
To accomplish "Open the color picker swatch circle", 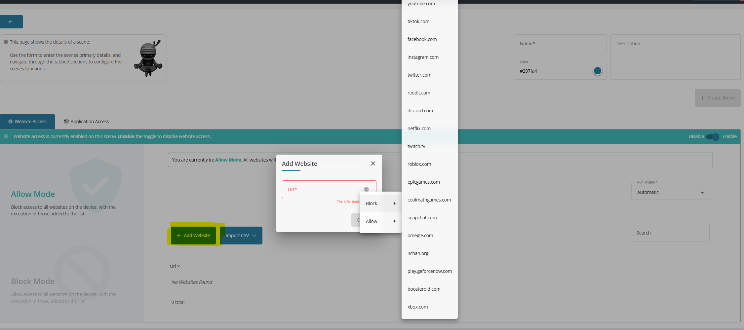I will pos(597,71).
